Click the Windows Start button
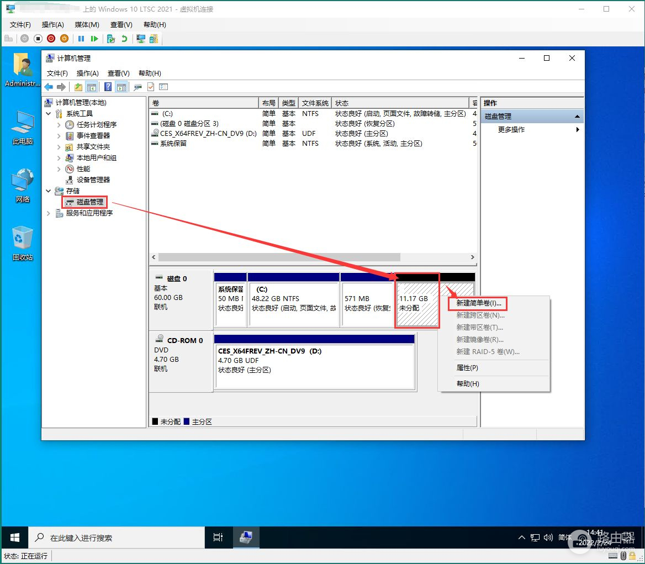645x564 pixels. pos(15,537)
